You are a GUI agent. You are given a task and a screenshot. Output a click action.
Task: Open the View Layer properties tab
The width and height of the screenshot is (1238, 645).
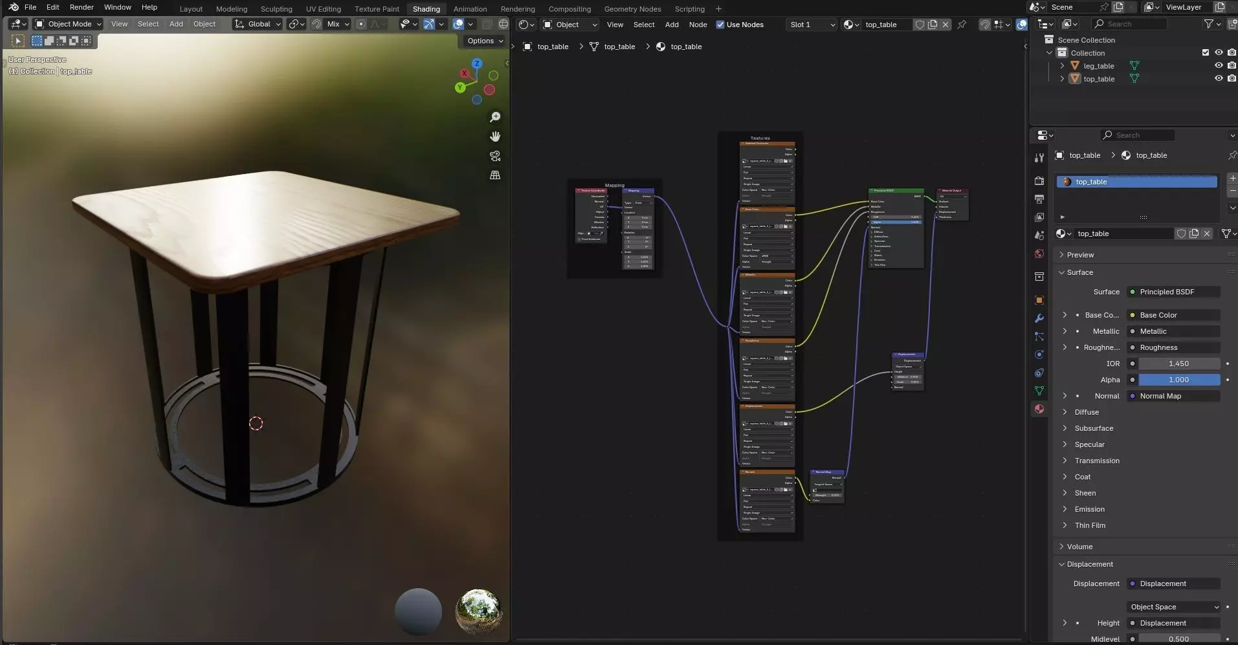(x=1039, y=217)
